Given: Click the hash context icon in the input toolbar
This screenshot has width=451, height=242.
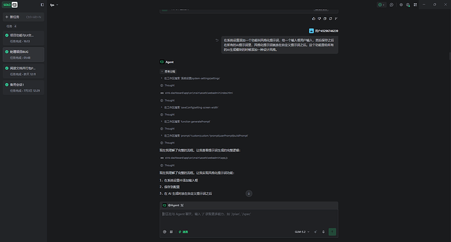Looking at the screenshot, I should click(171, 232).
